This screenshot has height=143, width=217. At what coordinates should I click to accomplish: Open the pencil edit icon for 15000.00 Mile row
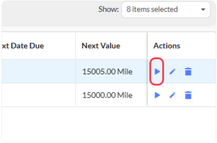point(172,95)
